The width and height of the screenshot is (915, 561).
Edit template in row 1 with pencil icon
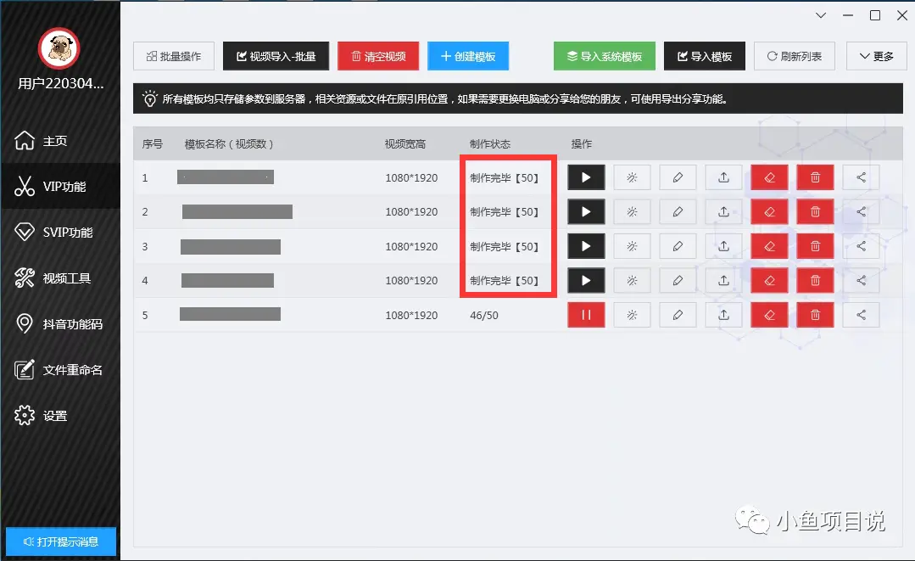[678, 177]
